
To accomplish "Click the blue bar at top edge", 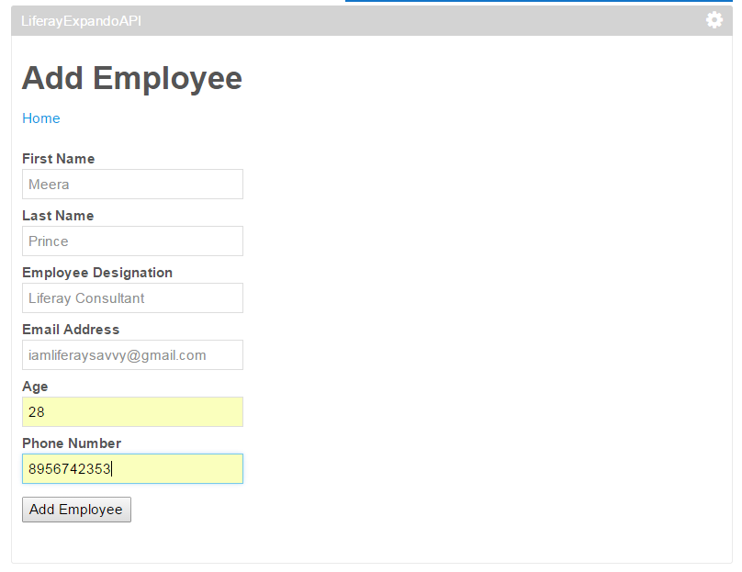I will (x=542, y=1).
